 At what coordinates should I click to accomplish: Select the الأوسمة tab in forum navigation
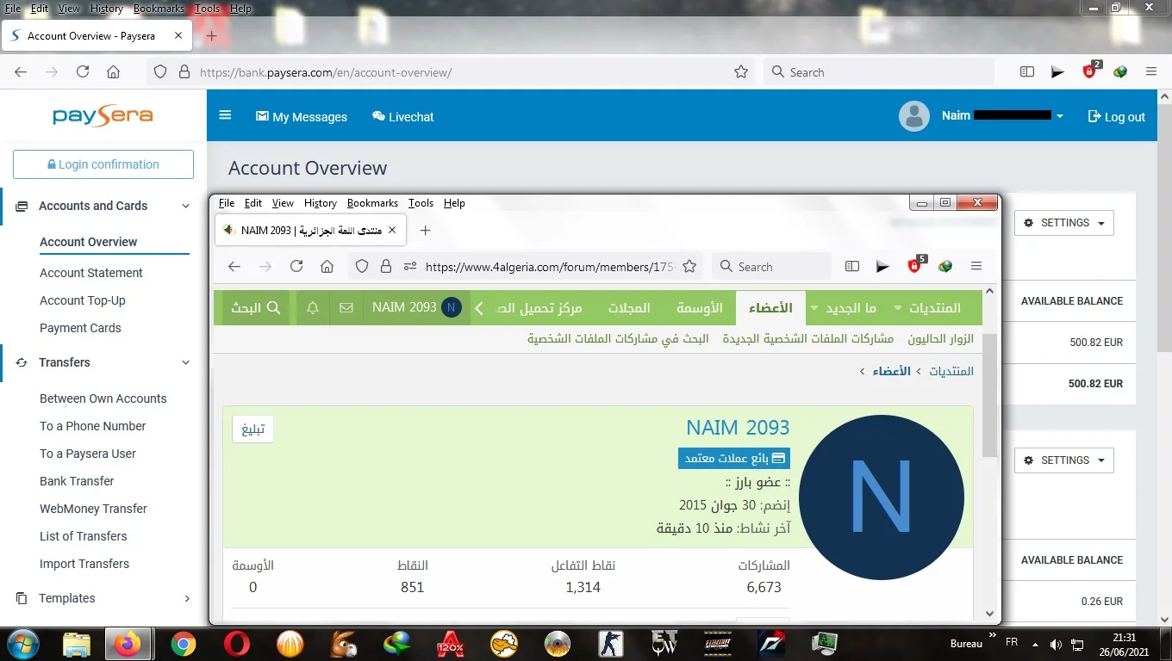pyautogui.click(x=699, y=308)
